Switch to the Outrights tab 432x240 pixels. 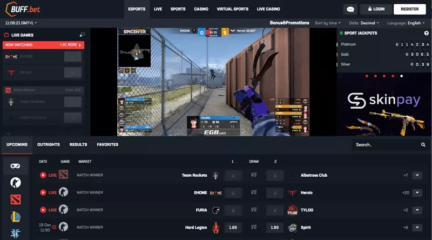49,145
